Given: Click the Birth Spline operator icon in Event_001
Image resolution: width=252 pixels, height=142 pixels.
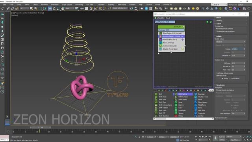Looking at the screenshot, I should point(161,33).
